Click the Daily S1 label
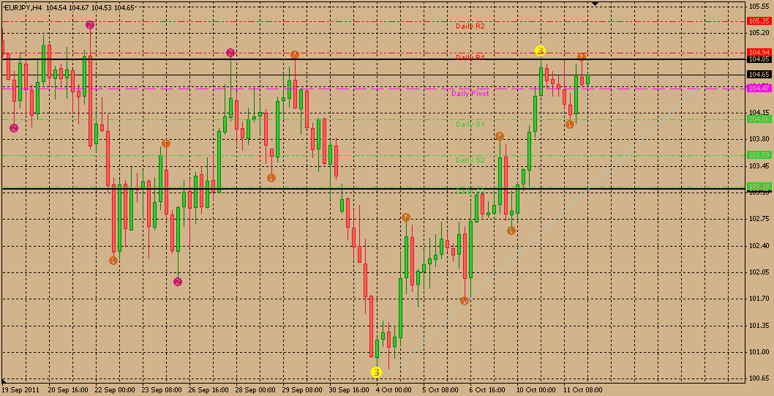The image size is (774, 396). click(x=470, y=124)
